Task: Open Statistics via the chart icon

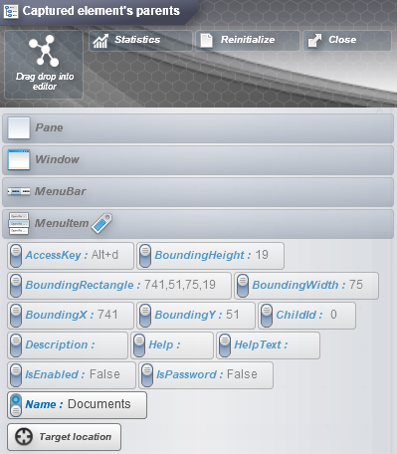Action: (x=100, y=41)
